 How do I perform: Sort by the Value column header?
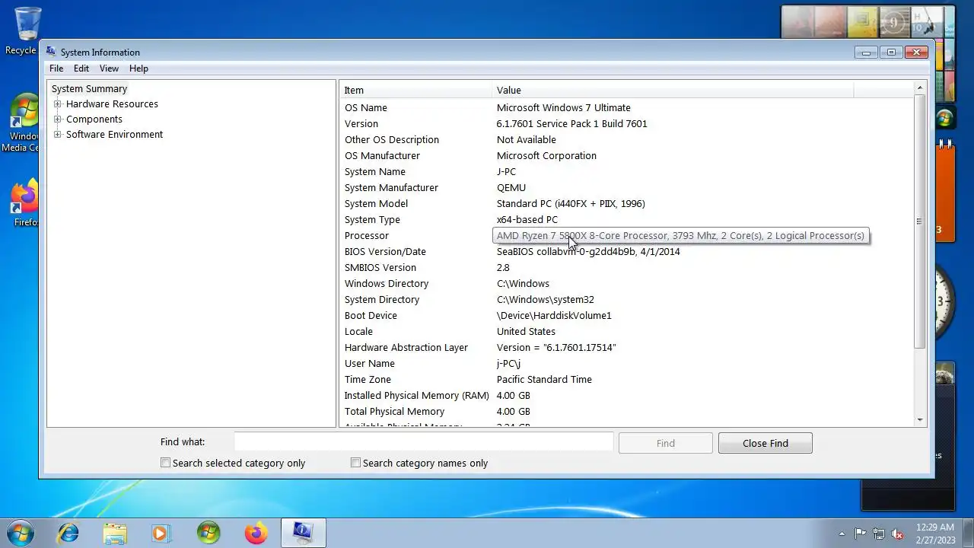(673, 90)
